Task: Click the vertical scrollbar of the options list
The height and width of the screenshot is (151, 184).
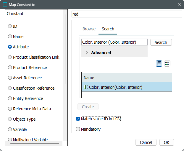Action: tap(65, 49)
